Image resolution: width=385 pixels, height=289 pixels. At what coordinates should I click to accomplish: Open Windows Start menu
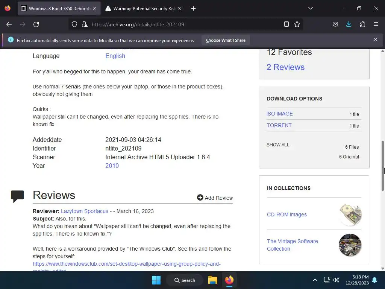156,280
